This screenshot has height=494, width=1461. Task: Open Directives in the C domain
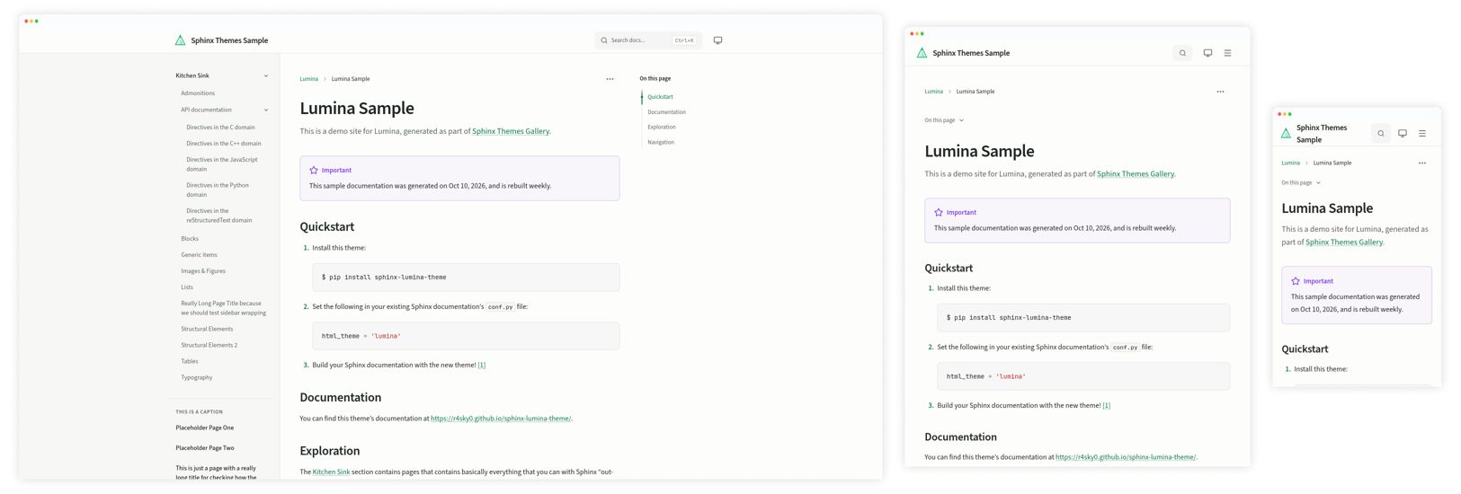click(x=220, y=127)
